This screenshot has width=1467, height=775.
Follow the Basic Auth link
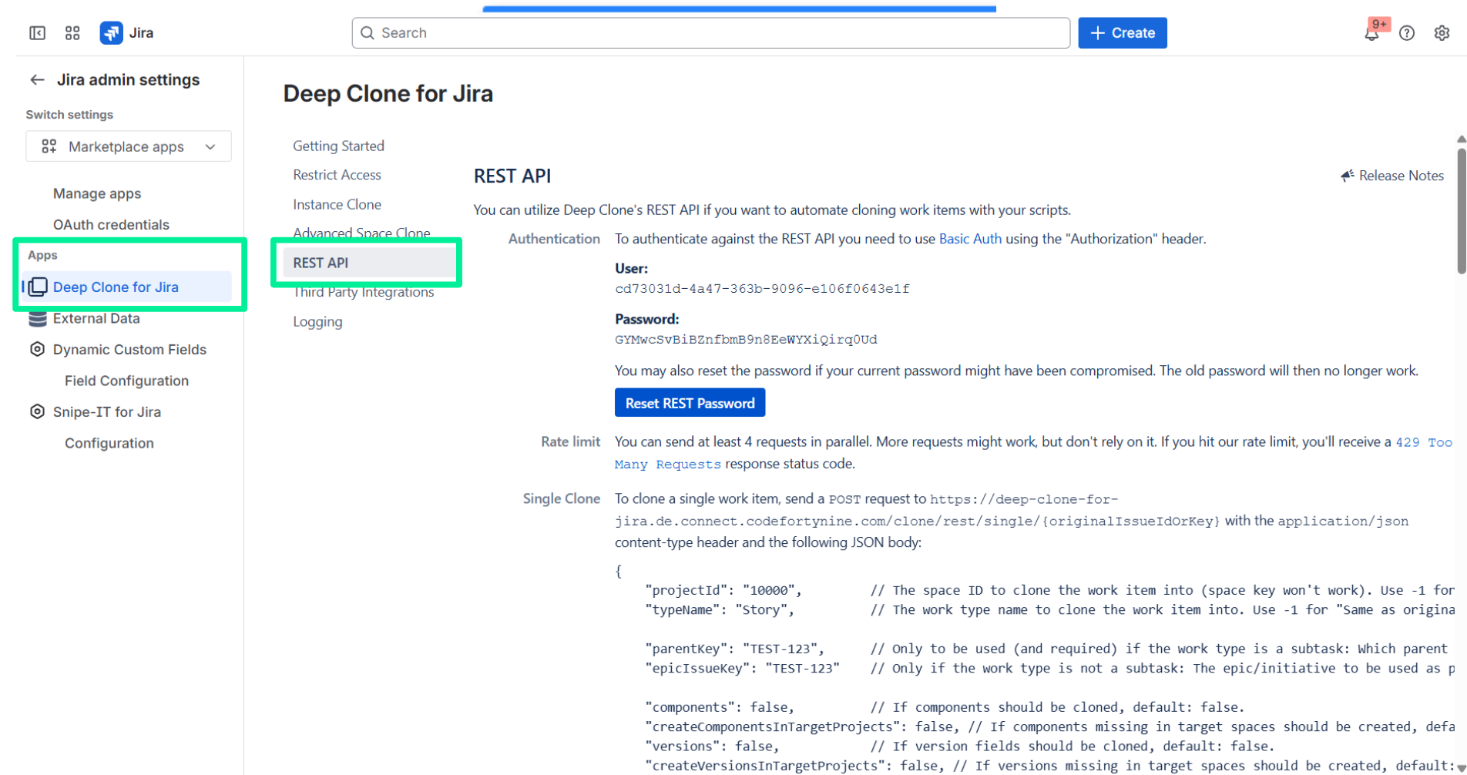970,239
